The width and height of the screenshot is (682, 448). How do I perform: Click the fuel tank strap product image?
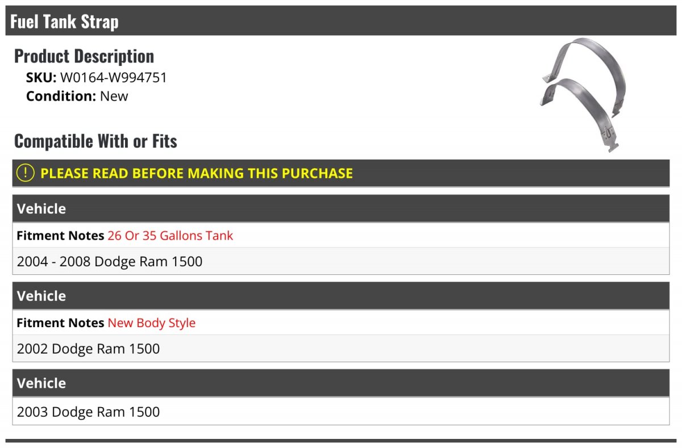point(583,94)
